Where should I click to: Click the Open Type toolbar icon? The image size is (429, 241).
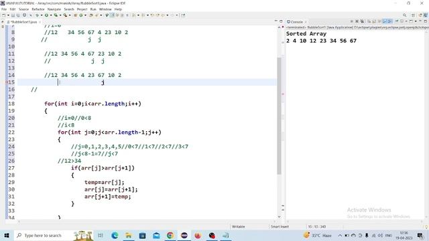click(x=91, y=15)
